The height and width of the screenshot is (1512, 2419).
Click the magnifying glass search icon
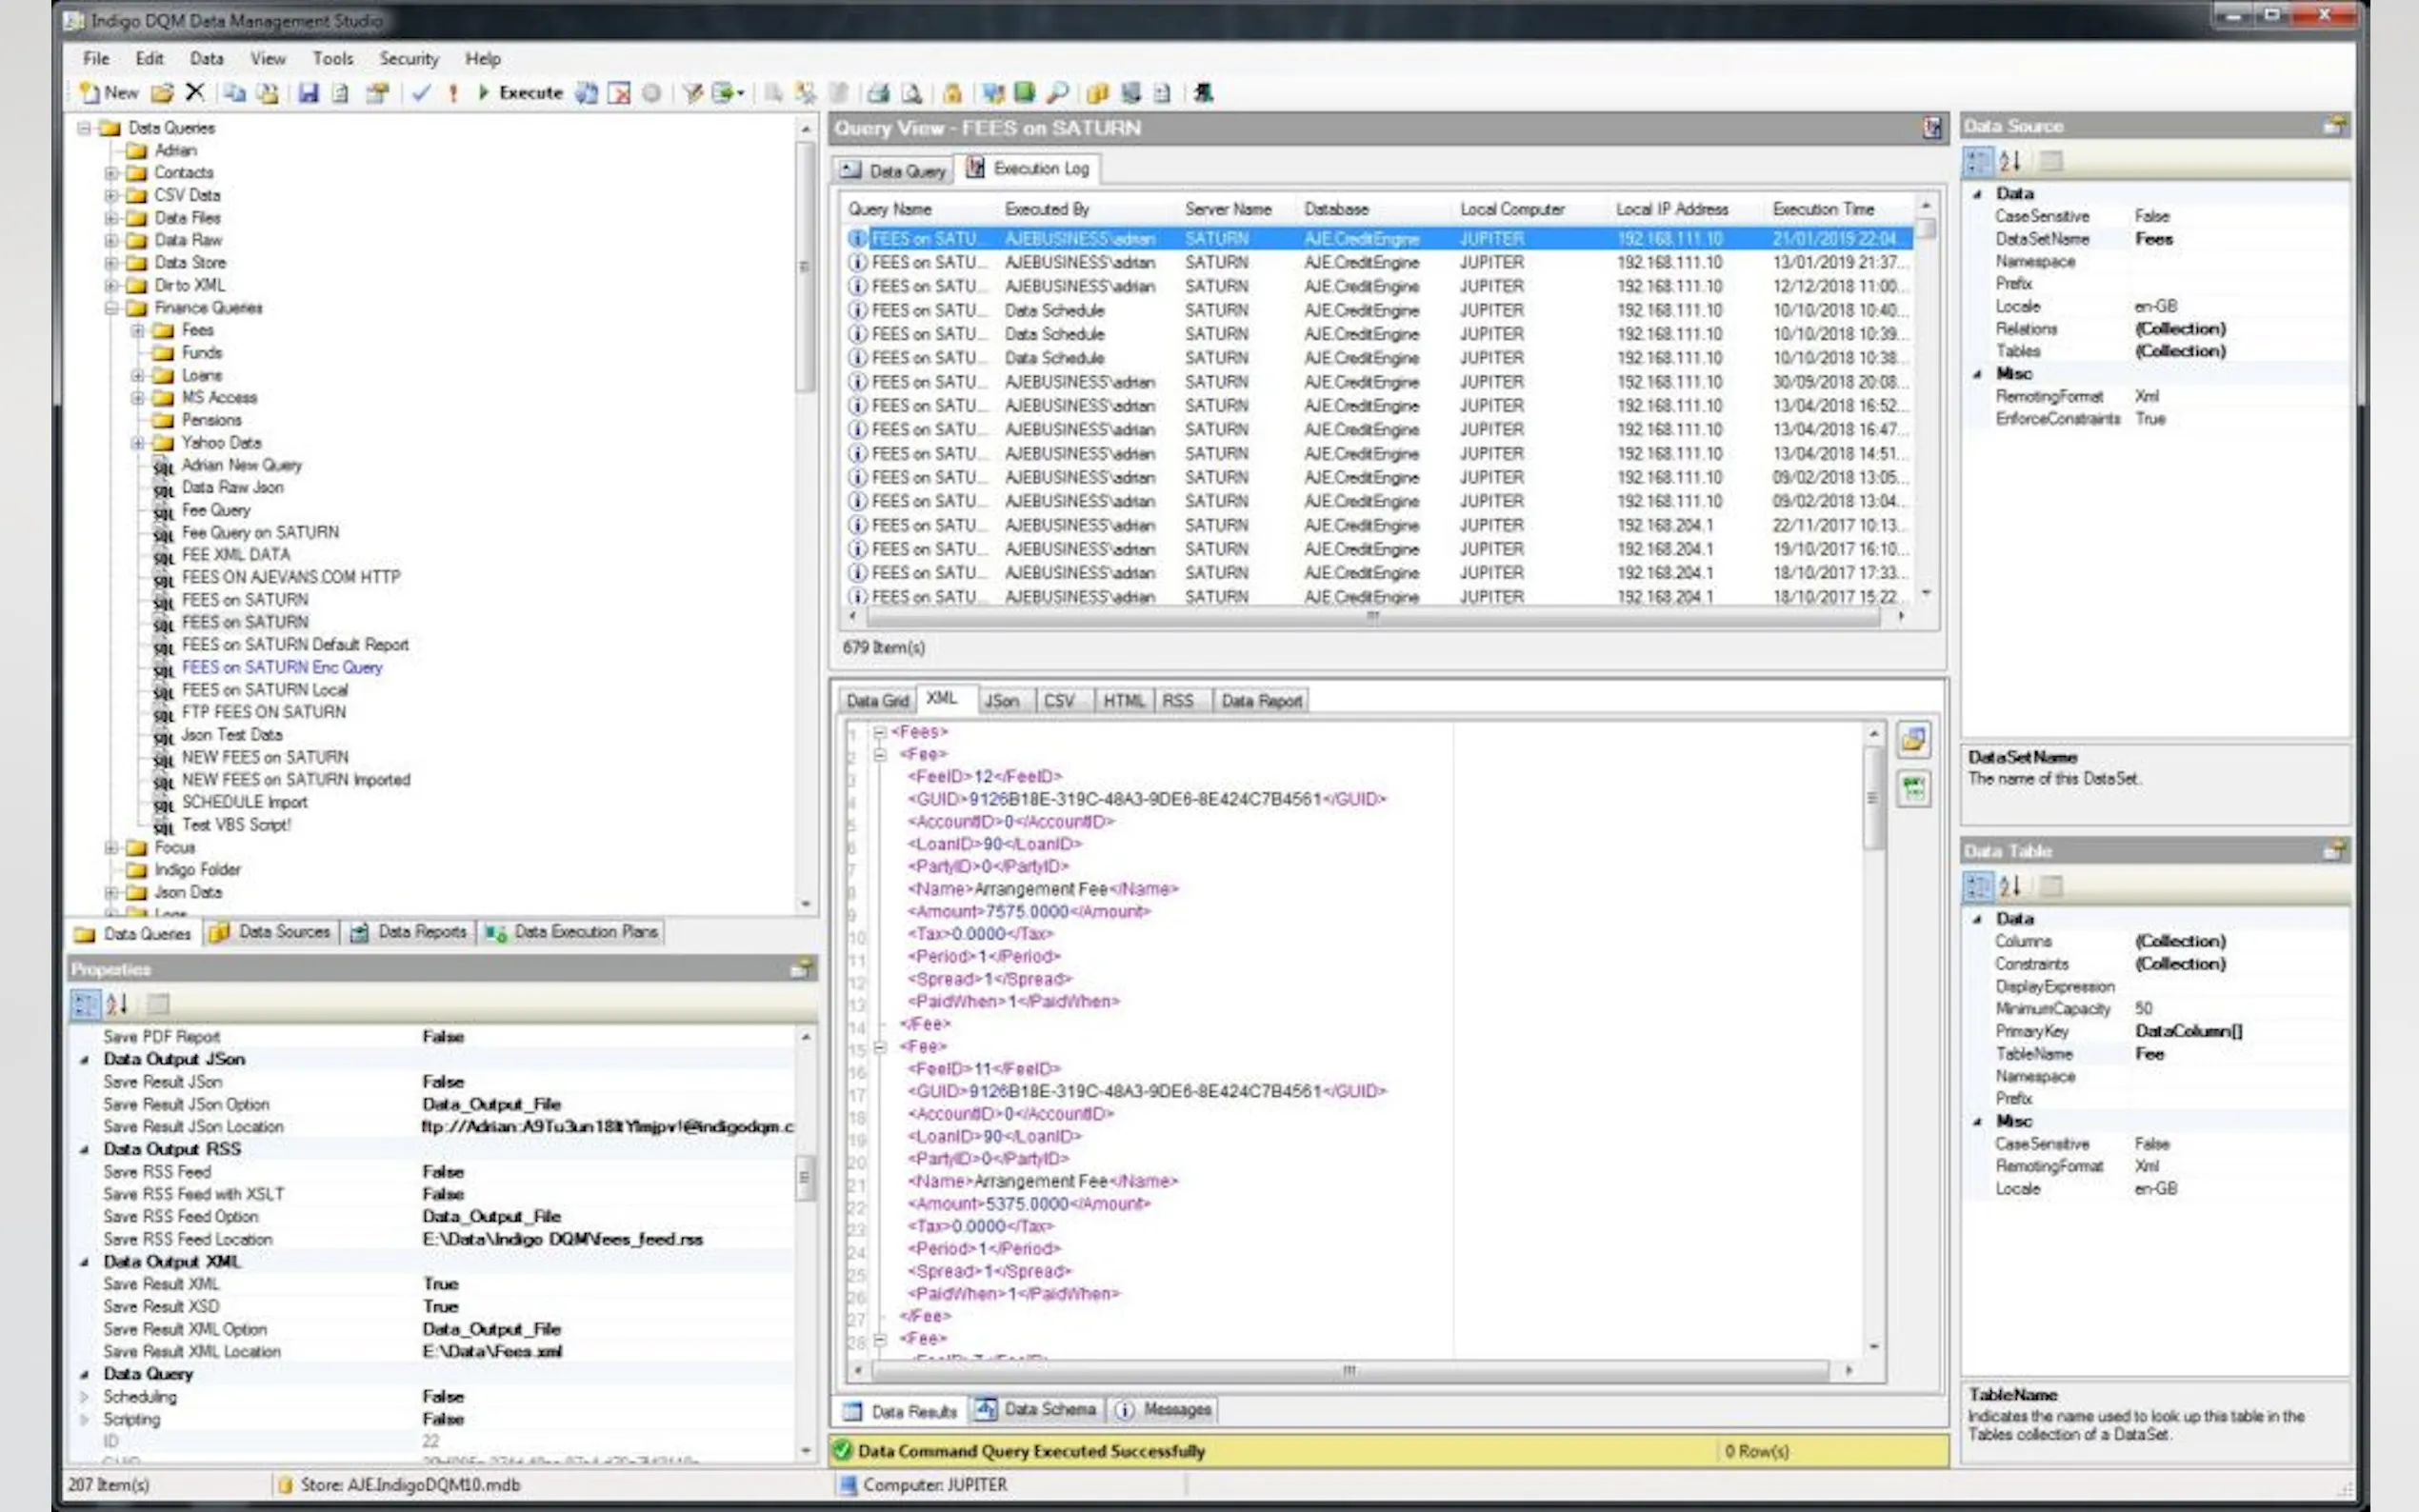pyautogui.click(x=1057, y=93)
